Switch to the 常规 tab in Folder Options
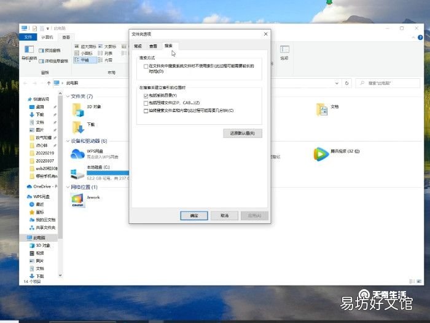 point(138,46)
